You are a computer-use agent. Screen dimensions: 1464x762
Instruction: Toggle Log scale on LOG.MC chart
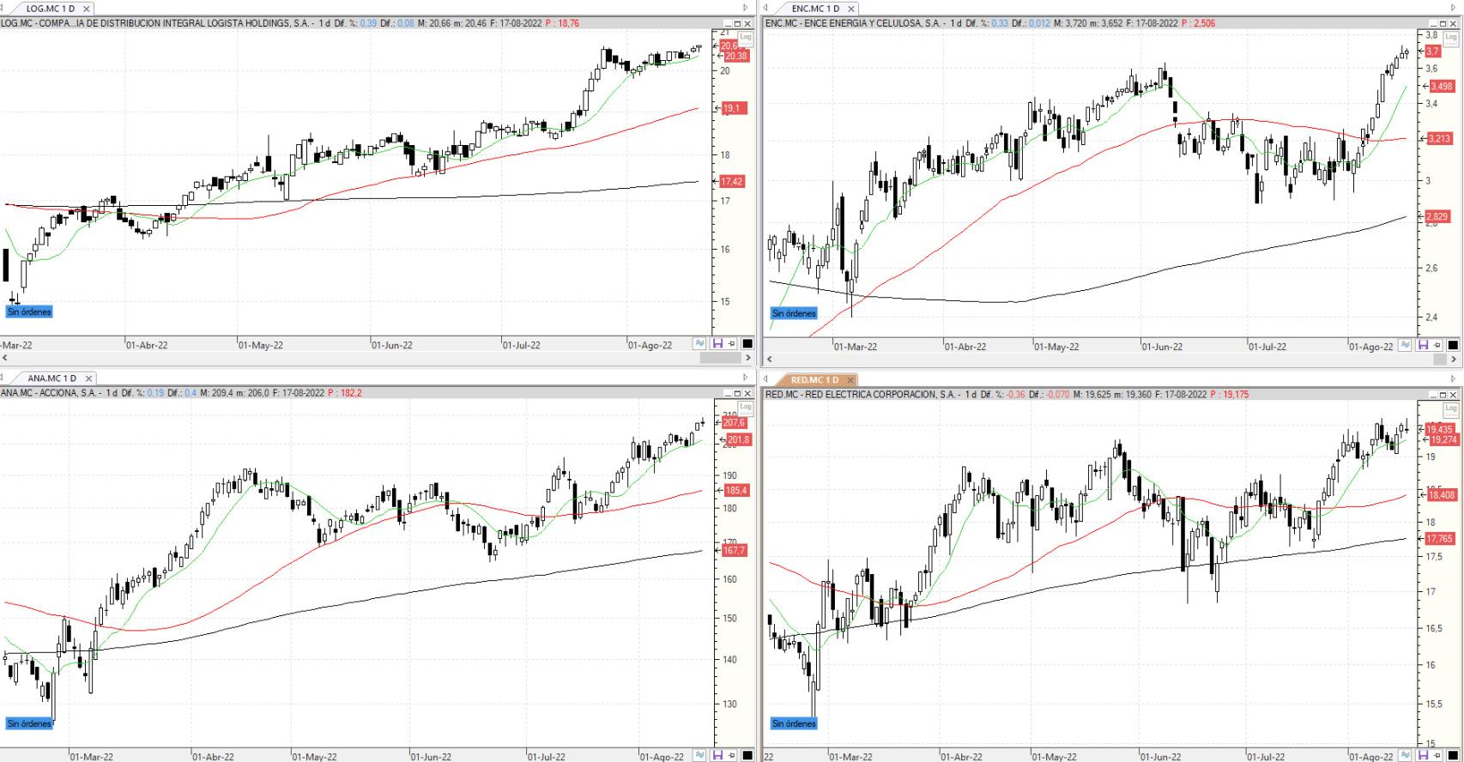pyautogui.click(x=745, y=37)
